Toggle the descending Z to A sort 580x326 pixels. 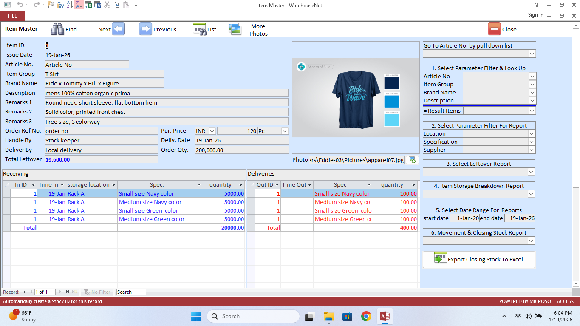tap(79, 5)
